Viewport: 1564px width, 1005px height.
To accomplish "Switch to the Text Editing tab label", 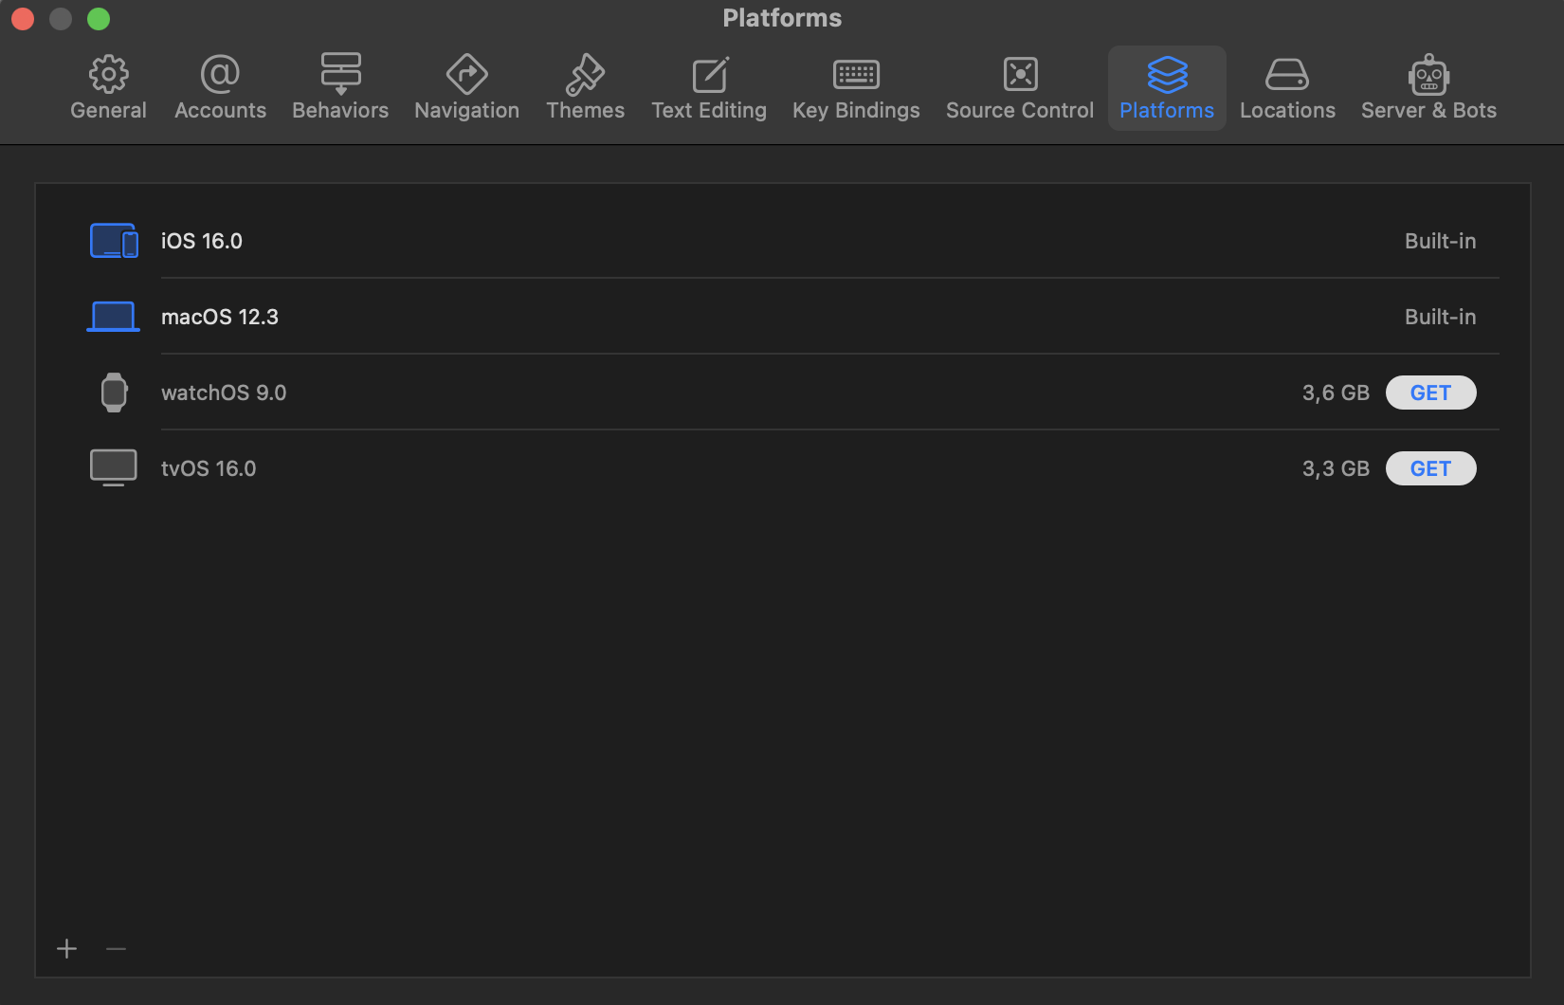I will (709, 111).
